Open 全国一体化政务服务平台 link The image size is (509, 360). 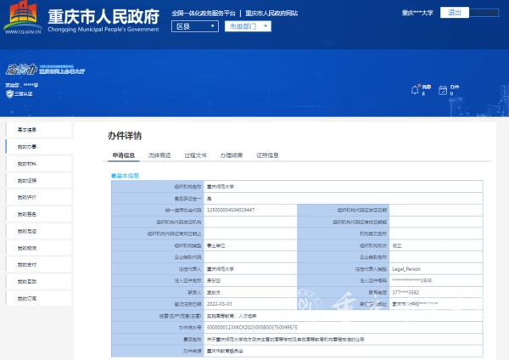206,14
